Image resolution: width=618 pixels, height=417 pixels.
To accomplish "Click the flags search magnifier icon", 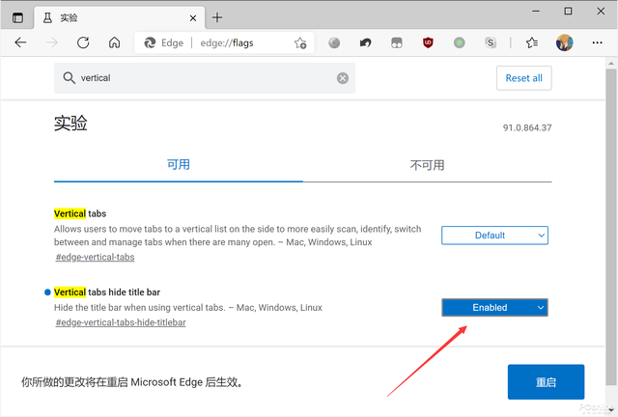I will [69, 78].
